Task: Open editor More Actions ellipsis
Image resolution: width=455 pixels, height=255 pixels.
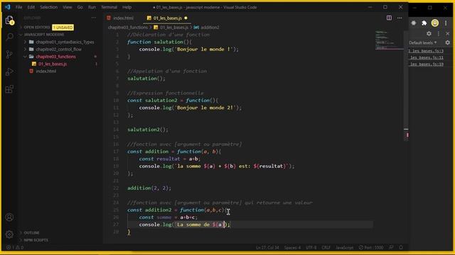Action: tap(400, 18)
